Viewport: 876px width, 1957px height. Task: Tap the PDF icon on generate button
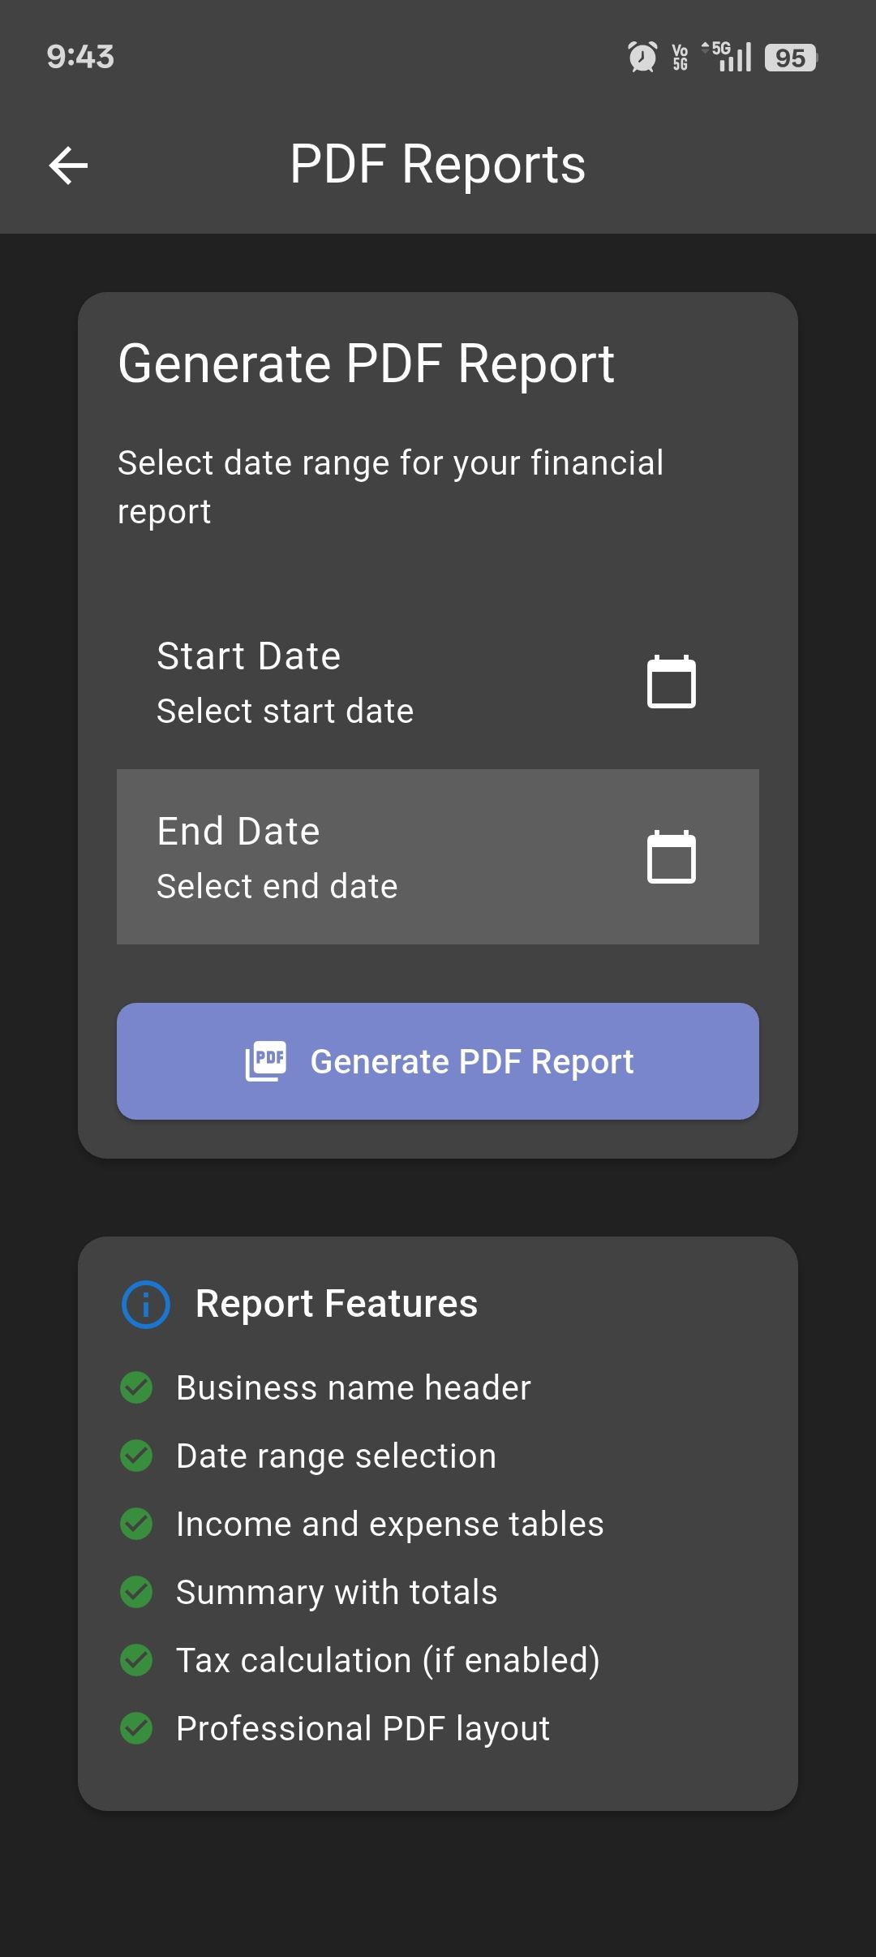(x=266, y=1060)
